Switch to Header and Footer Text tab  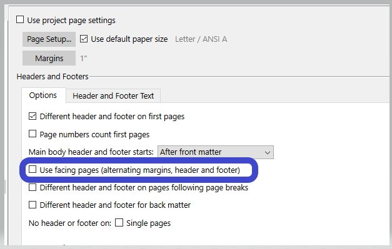(x=113, y=96)
